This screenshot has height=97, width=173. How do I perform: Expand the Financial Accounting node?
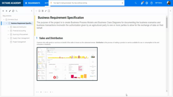(8, 31)
